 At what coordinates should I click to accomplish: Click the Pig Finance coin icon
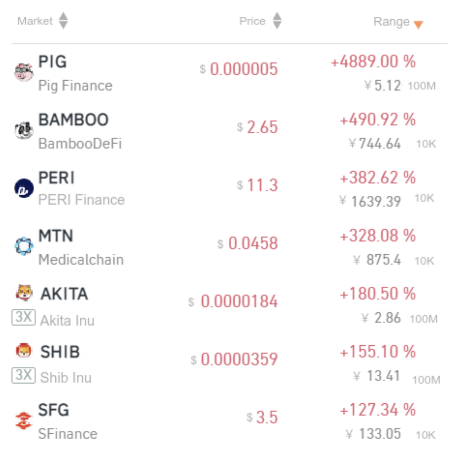(24, 72)
